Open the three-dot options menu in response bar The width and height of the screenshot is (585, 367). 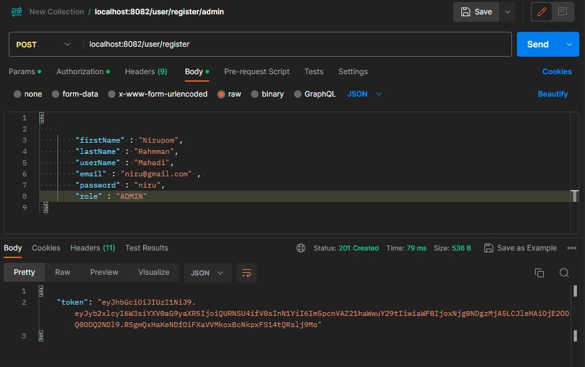(x=571, y=248)
